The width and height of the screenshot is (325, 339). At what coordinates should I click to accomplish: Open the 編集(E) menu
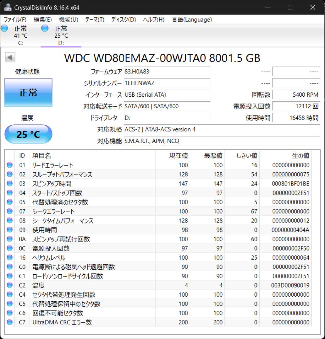click(x=43, y=20)
